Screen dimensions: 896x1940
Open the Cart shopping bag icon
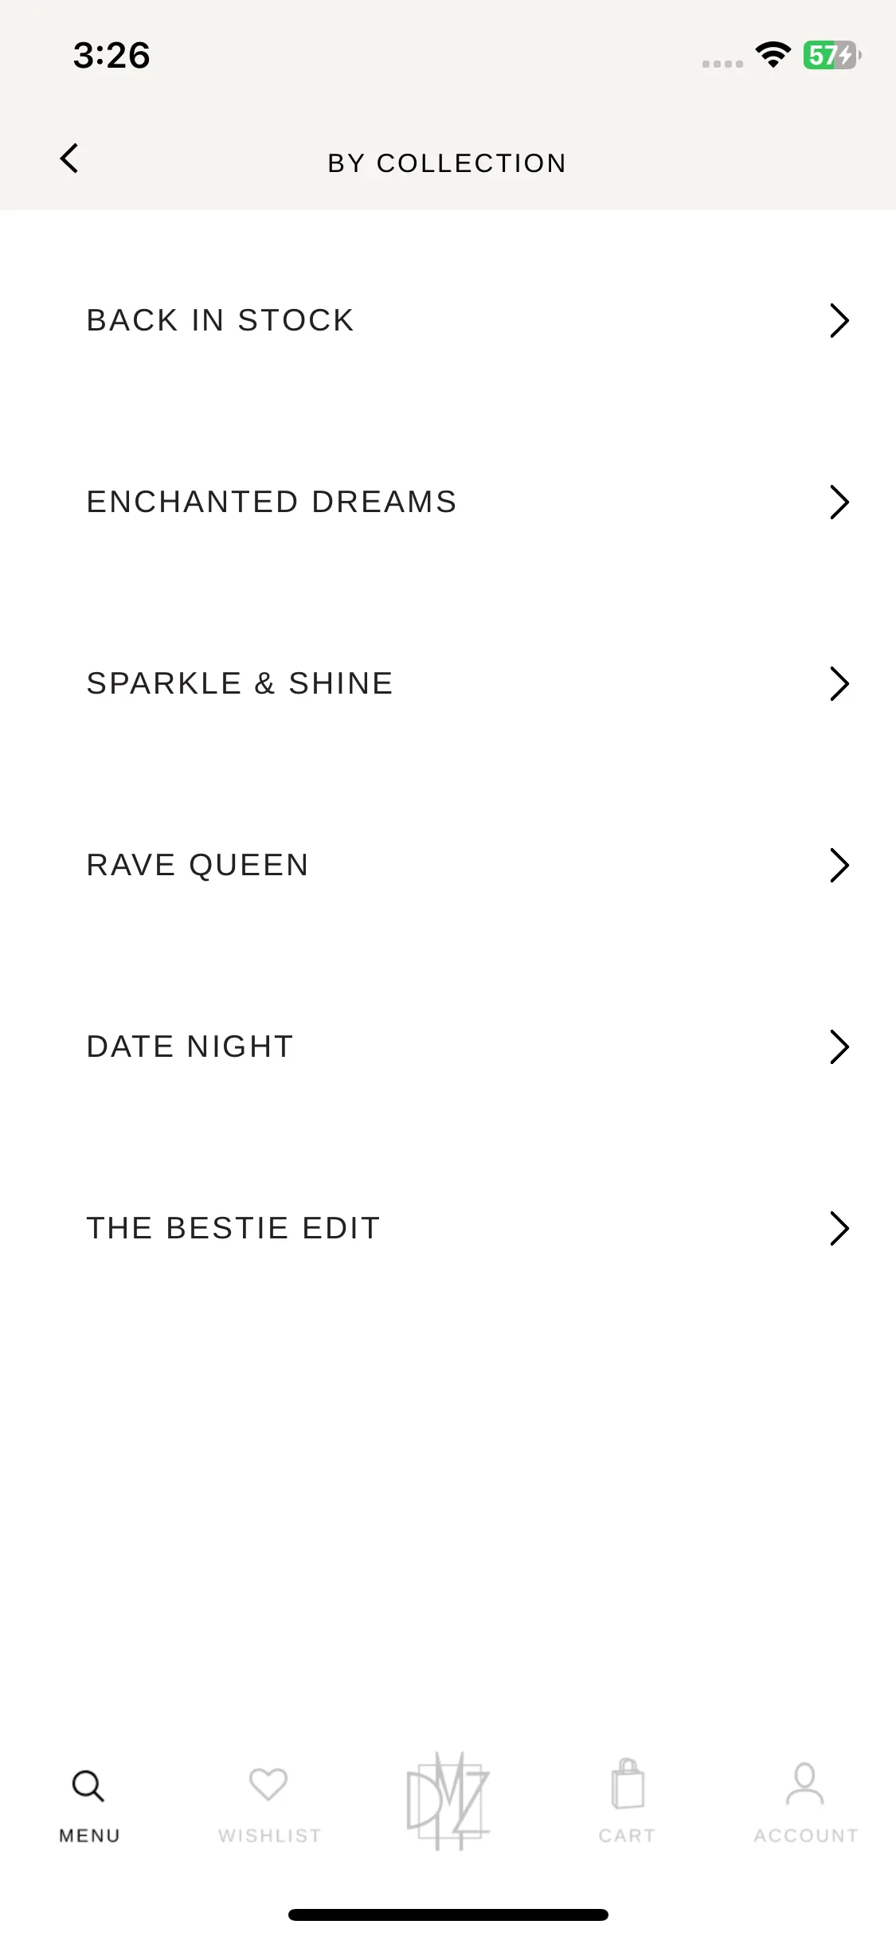point(628,1784)
